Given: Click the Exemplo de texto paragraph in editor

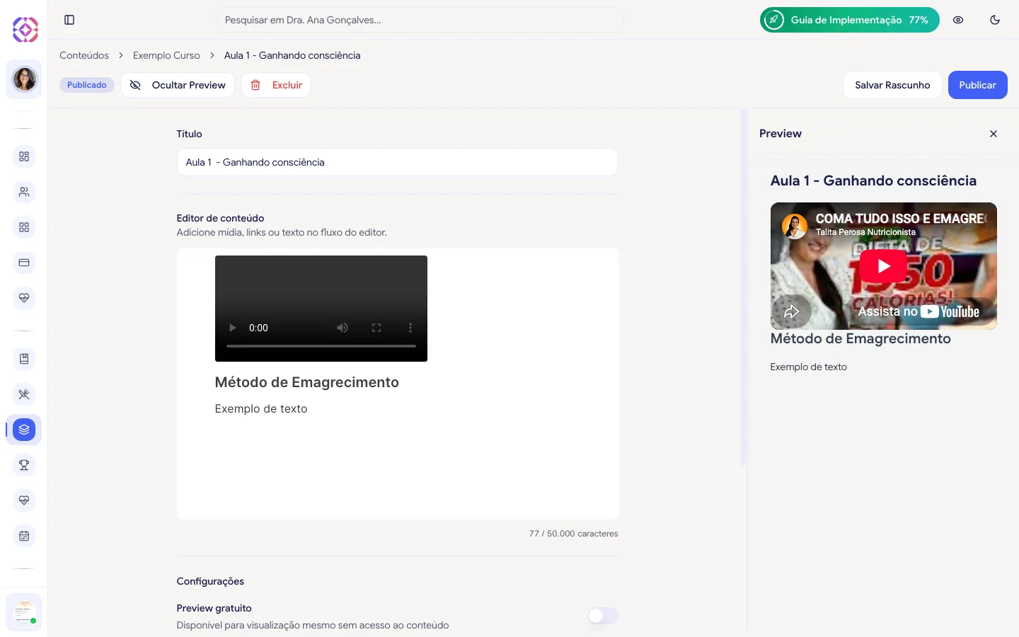Looking at the screenshot, I should (x=261, y=408).
